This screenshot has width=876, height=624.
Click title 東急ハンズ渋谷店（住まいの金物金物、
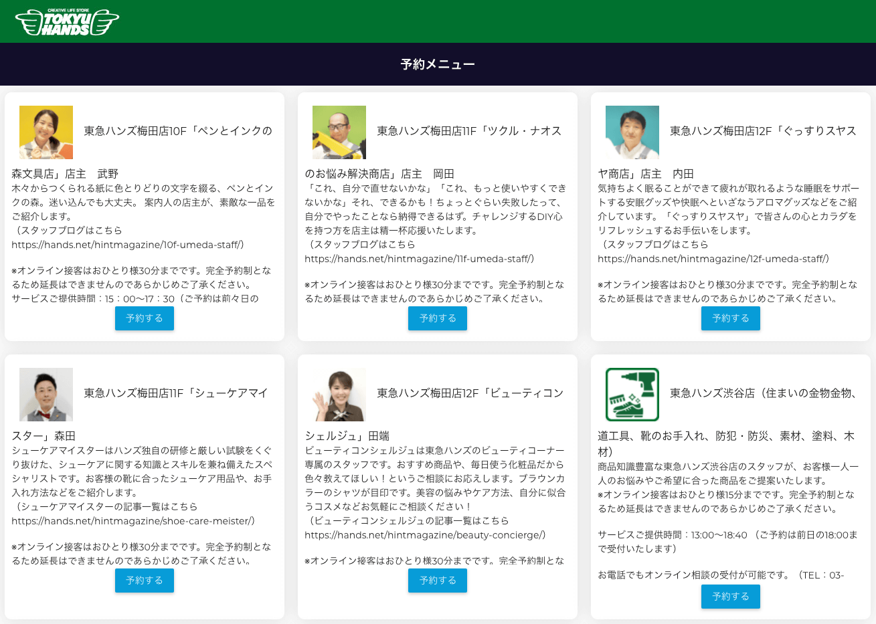pos(764,393)
